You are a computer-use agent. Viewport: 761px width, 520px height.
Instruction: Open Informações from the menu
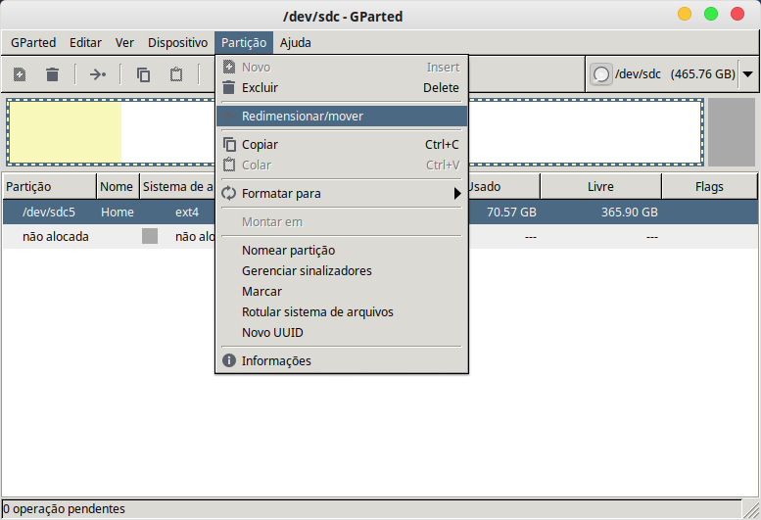pos(342,361)
